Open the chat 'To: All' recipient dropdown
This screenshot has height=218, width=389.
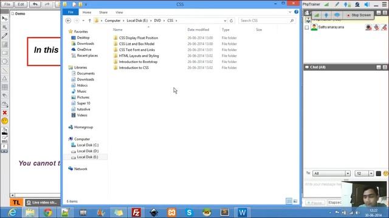(348, 174)
